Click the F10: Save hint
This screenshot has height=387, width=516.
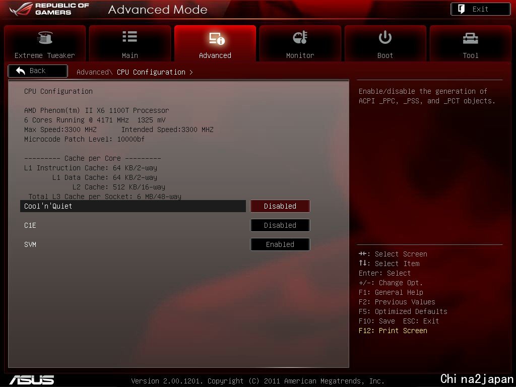377,321
